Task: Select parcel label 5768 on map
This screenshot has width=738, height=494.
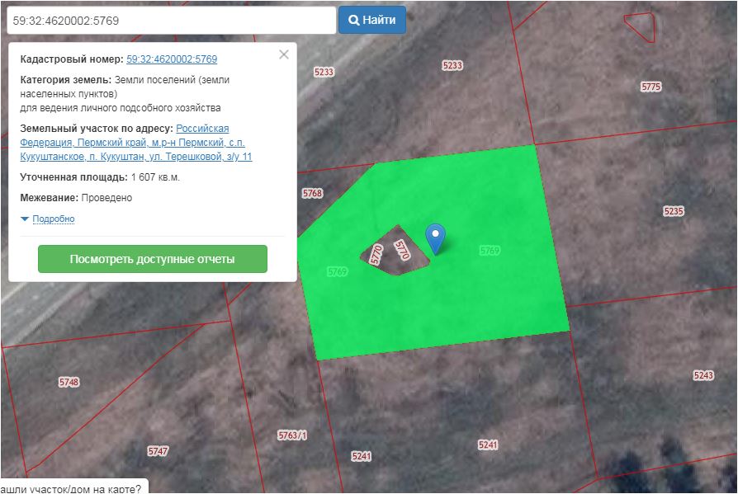Action: [312, 193]
